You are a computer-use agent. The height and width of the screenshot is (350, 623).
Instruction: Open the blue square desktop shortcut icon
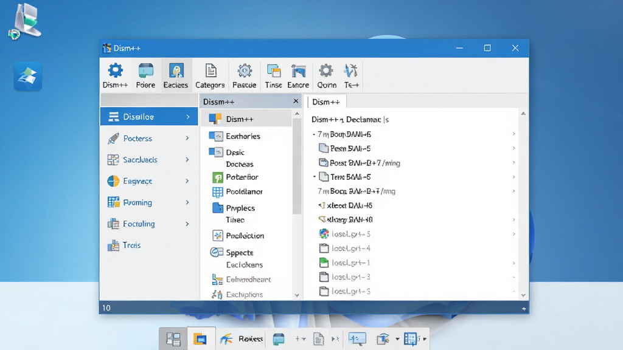point(28,76)
